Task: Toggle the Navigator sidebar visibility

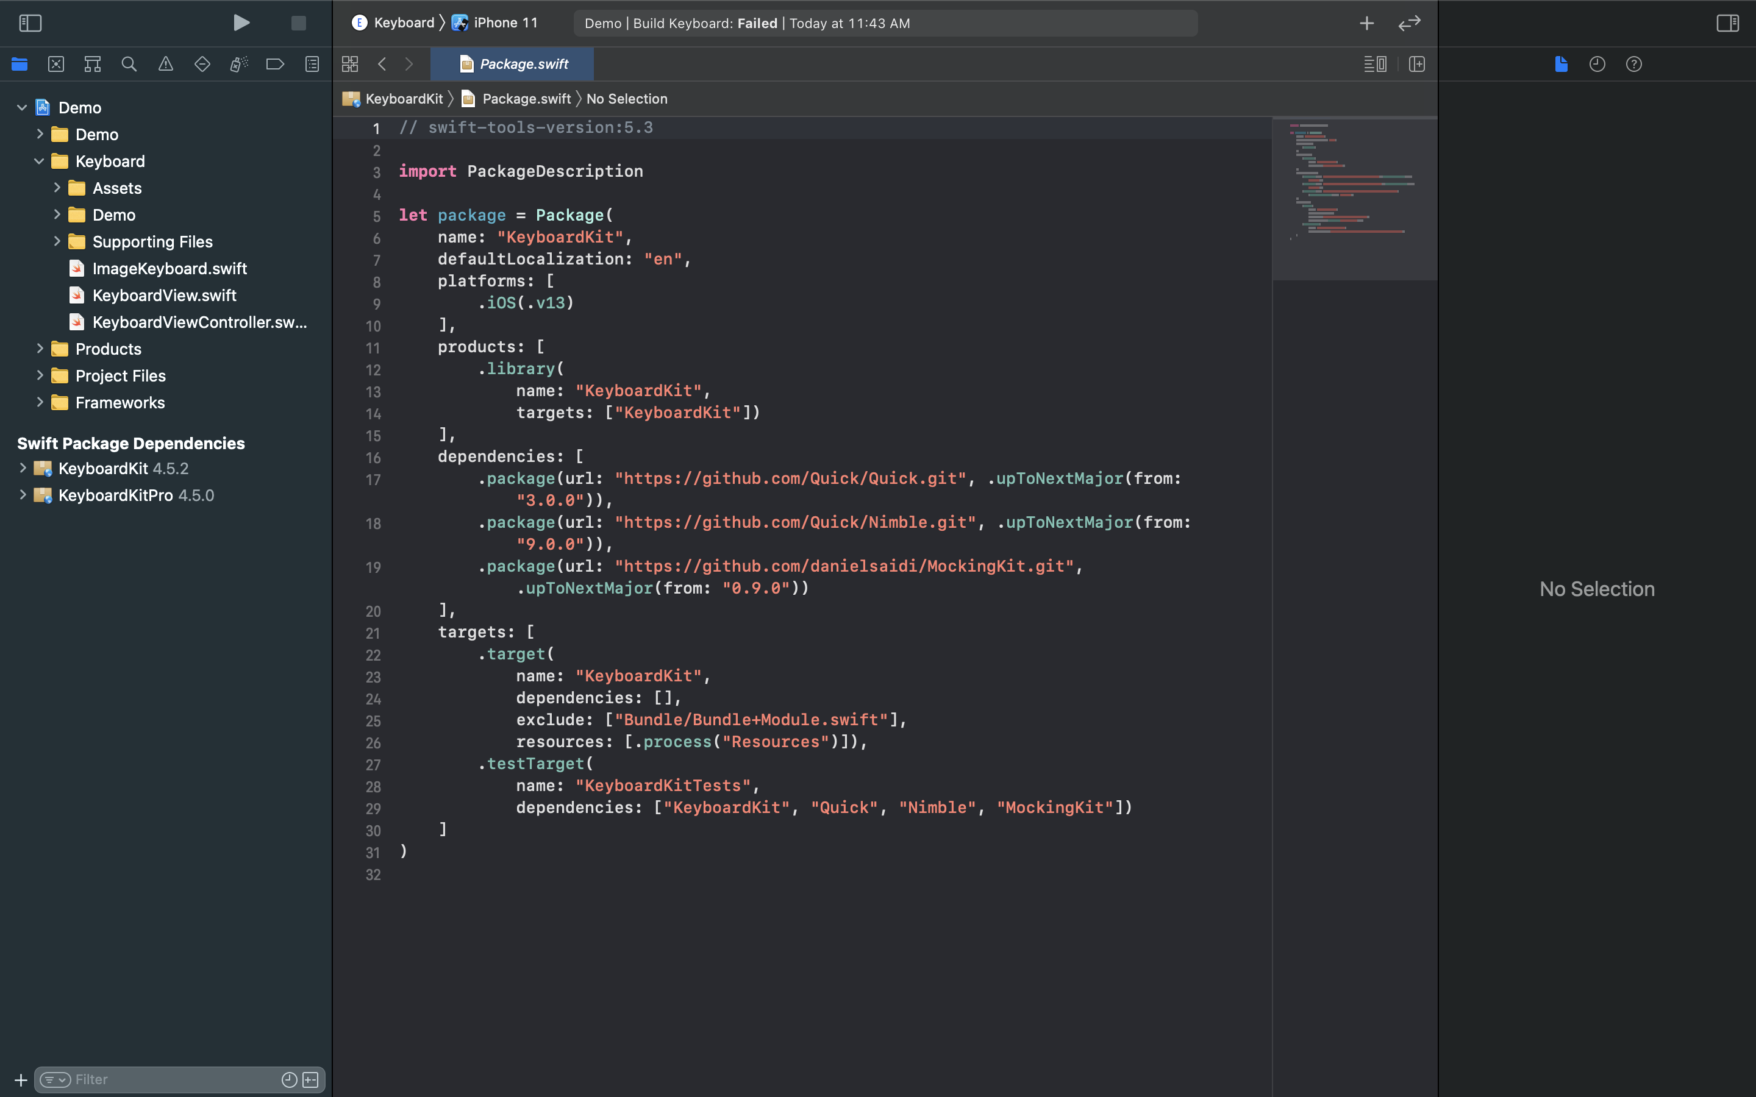Action: [30, 23]
